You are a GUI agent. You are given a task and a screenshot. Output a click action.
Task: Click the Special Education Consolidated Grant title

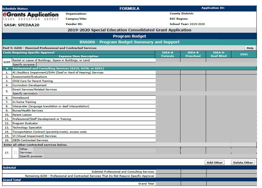coord(129,30)
